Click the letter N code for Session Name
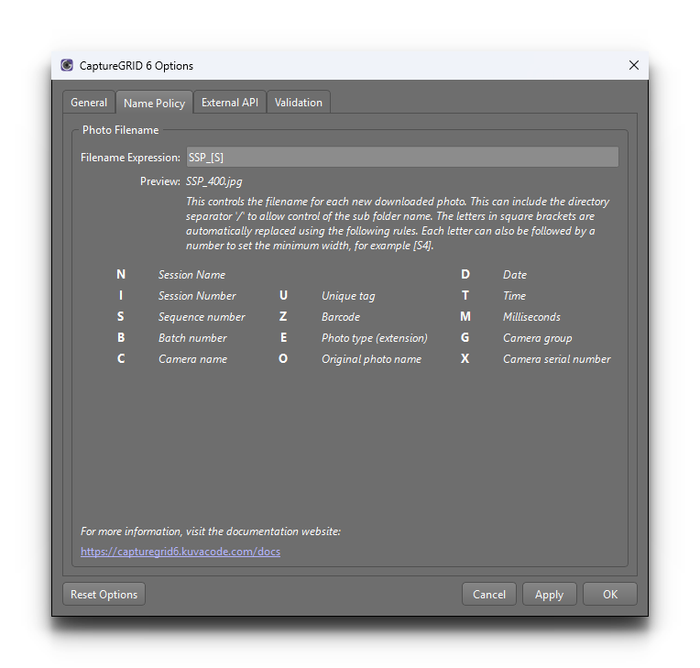The image size is (700, 668). pyautogui.click(x=121, y=274)
